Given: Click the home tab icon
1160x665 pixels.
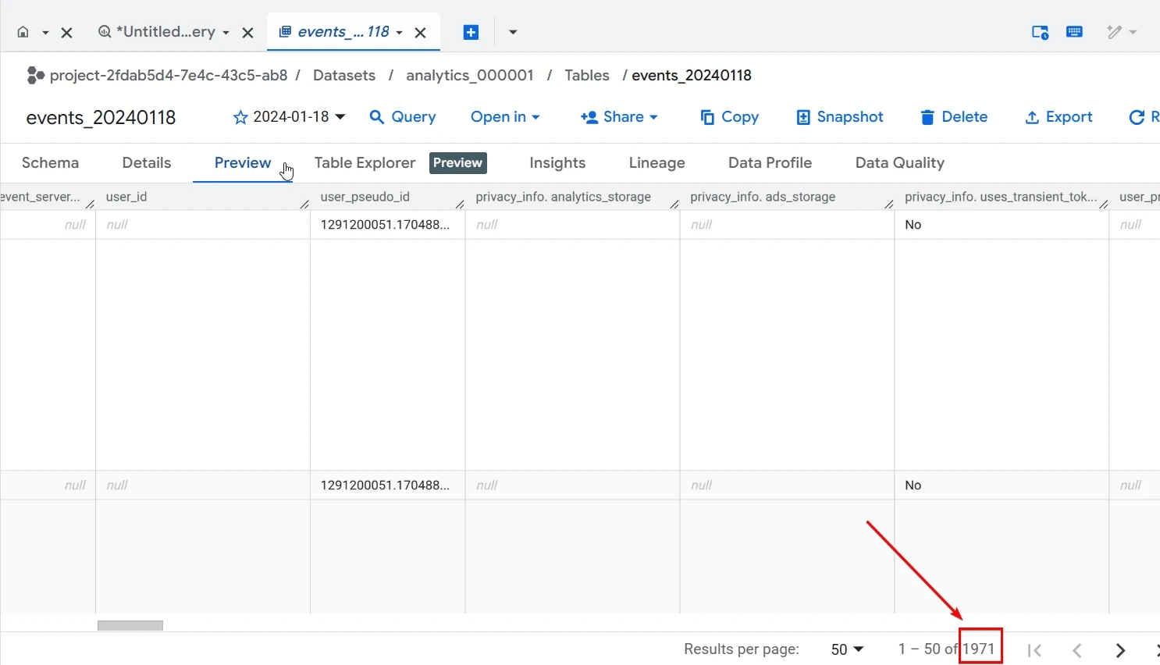Looking at the screenshot, I should 23,32.
